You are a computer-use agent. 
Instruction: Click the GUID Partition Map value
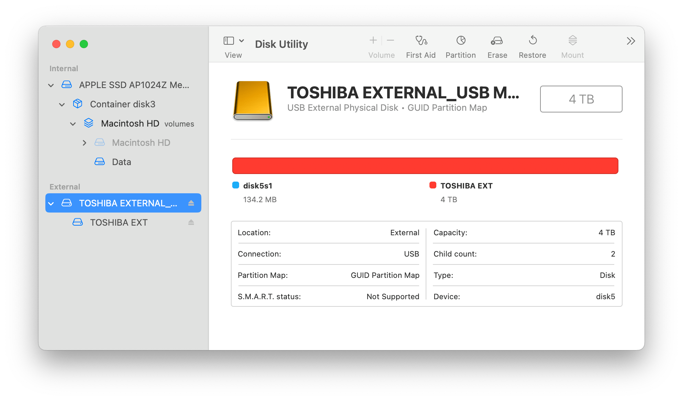[x=385, y=275]
